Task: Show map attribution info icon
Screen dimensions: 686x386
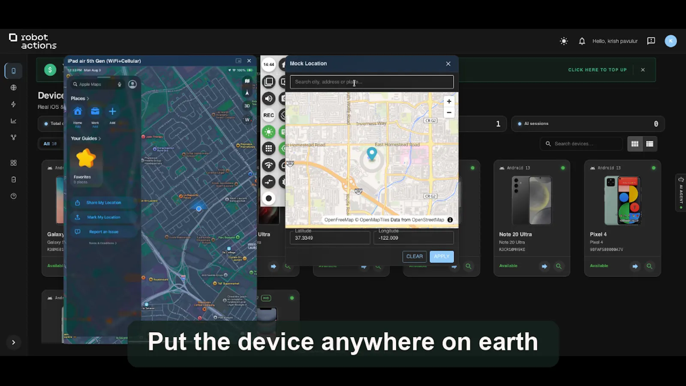Action: tap(450, 220)
